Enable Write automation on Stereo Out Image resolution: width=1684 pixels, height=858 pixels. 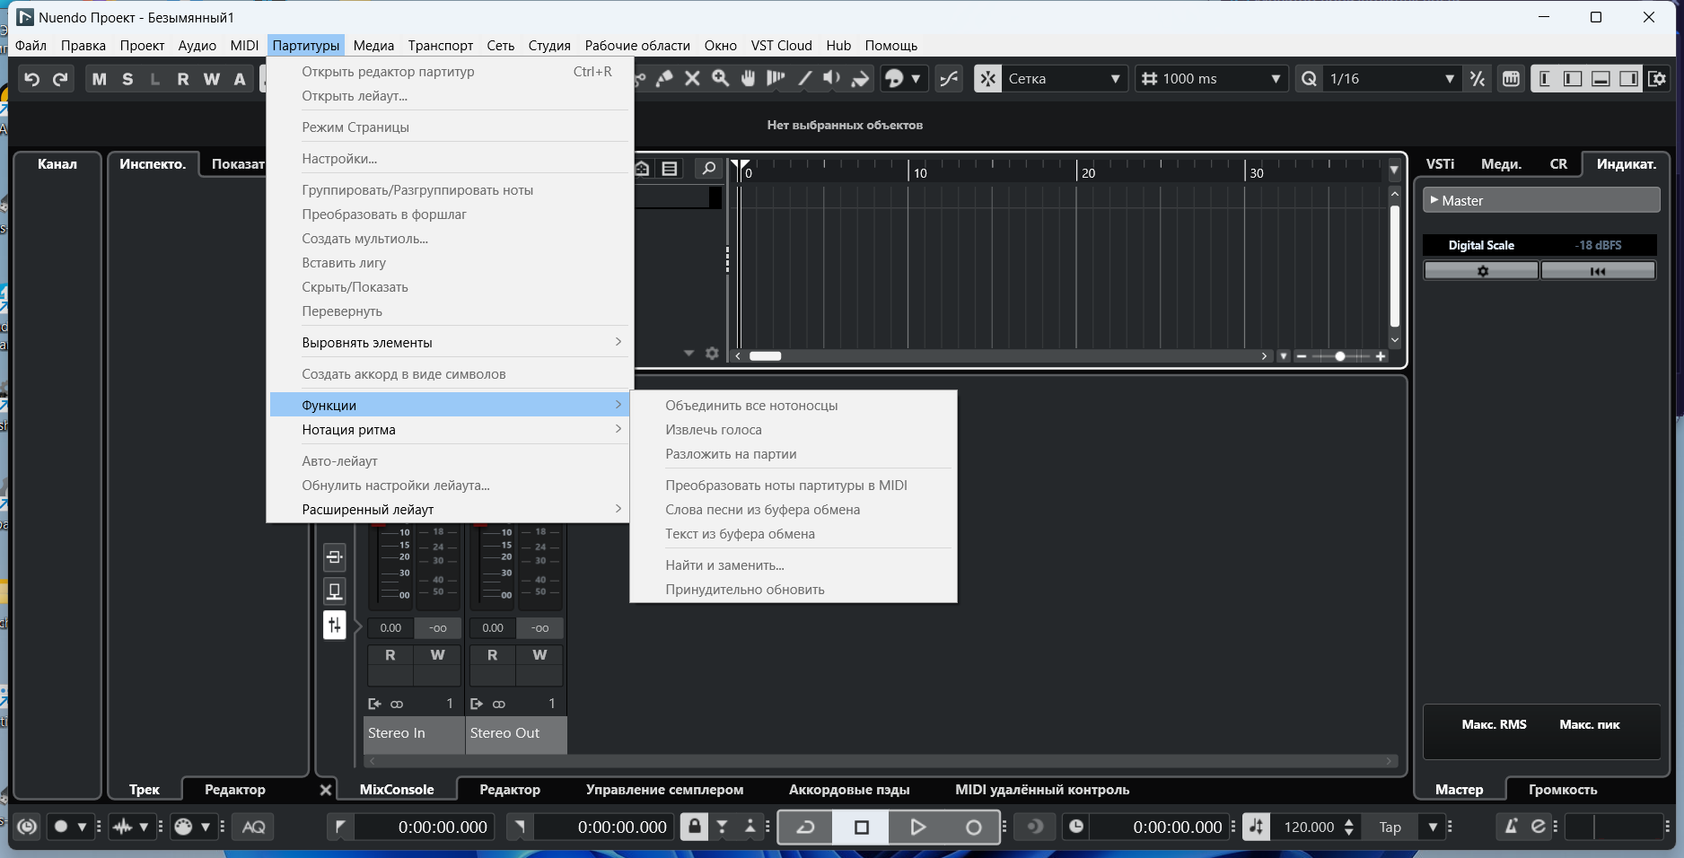pyautogui.click(x=539, y=655)
